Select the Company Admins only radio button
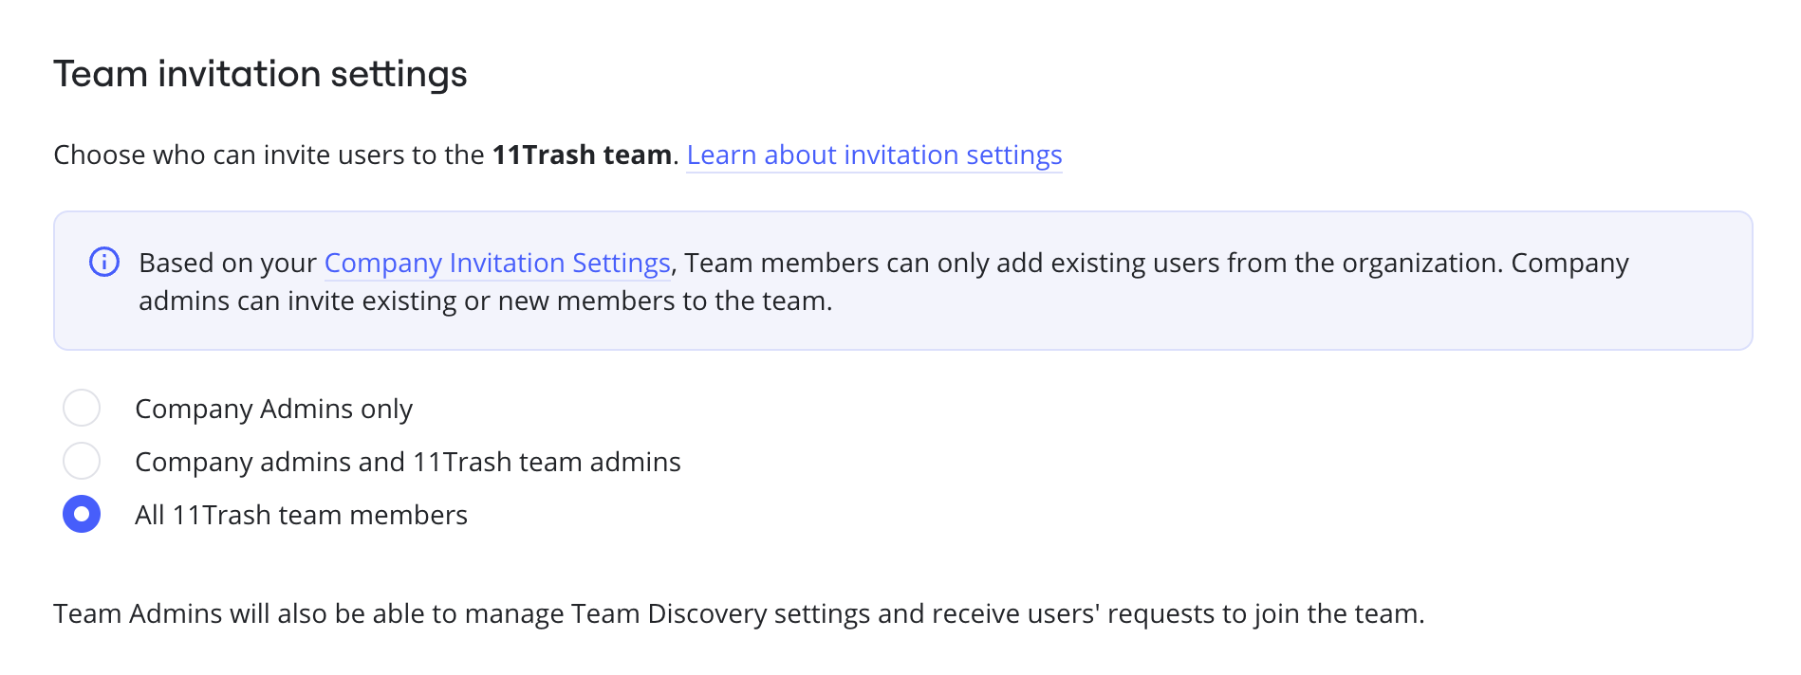The image size is (1801, 675). (x=82, y=408)
